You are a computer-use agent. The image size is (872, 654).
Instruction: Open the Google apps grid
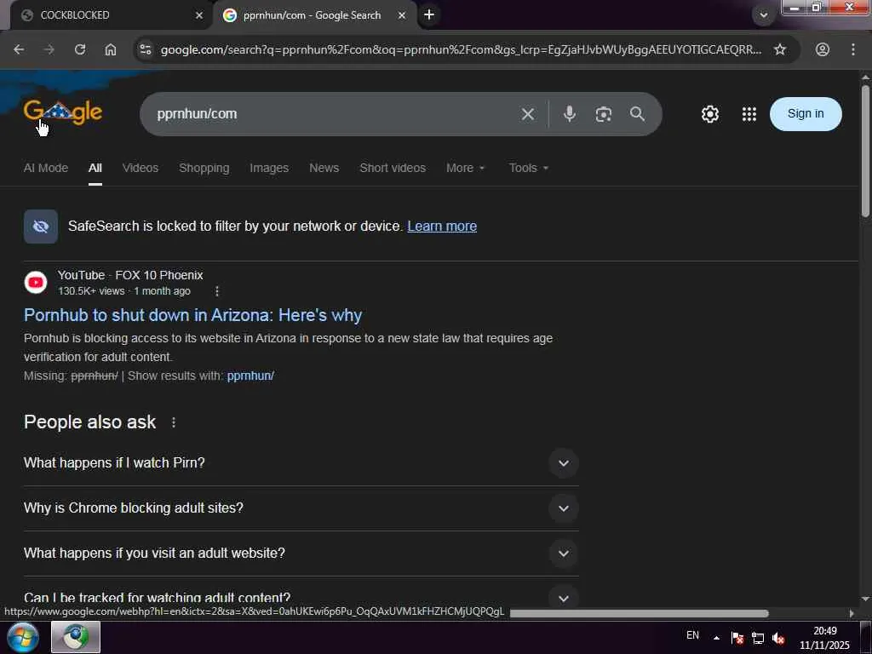749,114
